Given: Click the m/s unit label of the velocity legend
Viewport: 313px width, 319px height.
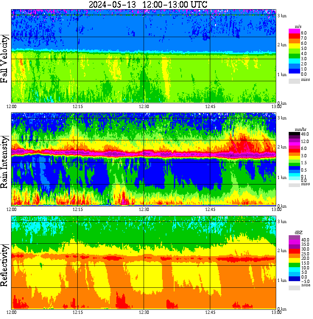Looking at the screenshot, I should tap(298, 26).
